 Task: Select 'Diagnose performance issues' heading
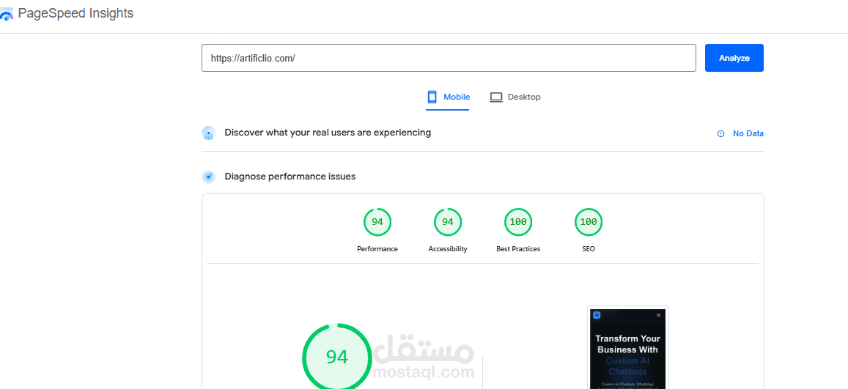coord(290,177)
